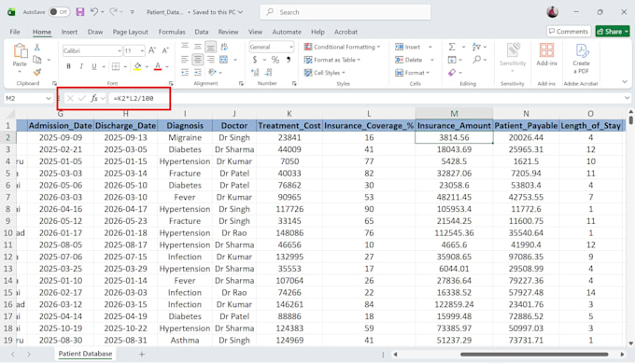635x363 pixels.
Task: Expand the Cell Styles menu
Action: click(x=325, y=73)
